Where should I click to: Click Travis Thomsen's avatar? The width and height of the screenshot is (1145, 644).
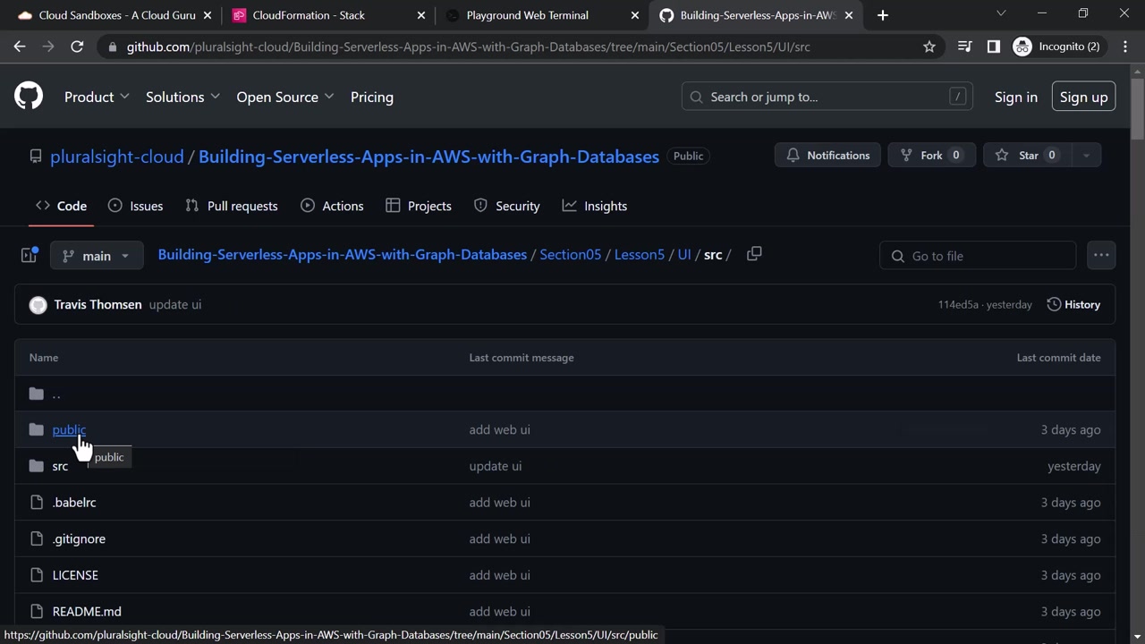pos(38,305)
